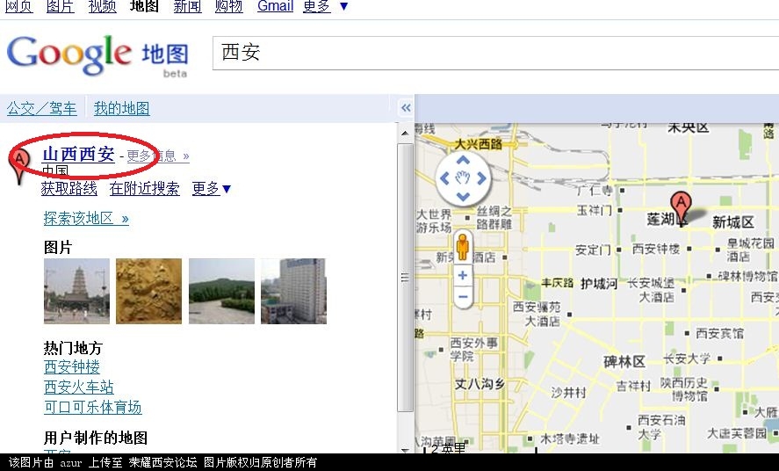Screen dimensions: 779x471
Task: Click 玉祥门 label on the map
Action: pos(595,210)
